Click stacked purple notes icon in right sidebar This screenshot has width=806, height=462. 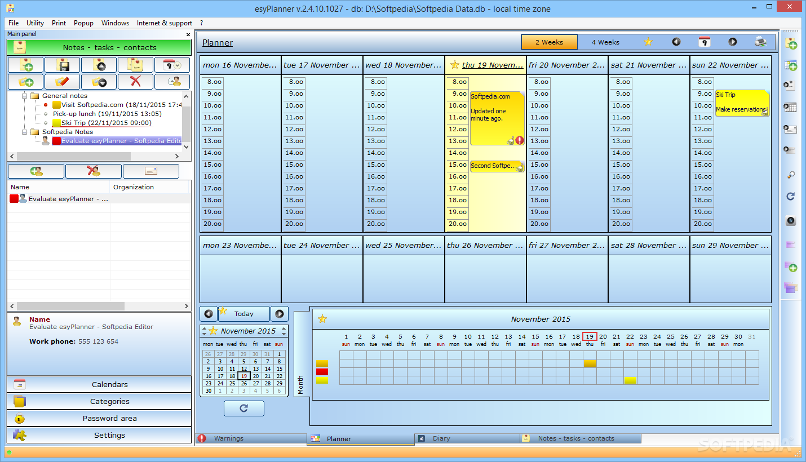tap(790, 287)
